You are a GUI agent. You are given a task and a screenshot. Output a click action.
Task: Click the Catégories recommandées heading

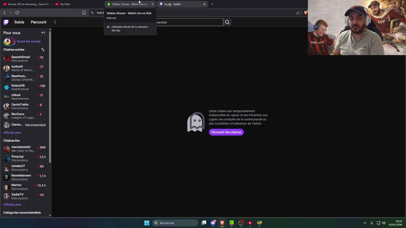tap(22, 213)
